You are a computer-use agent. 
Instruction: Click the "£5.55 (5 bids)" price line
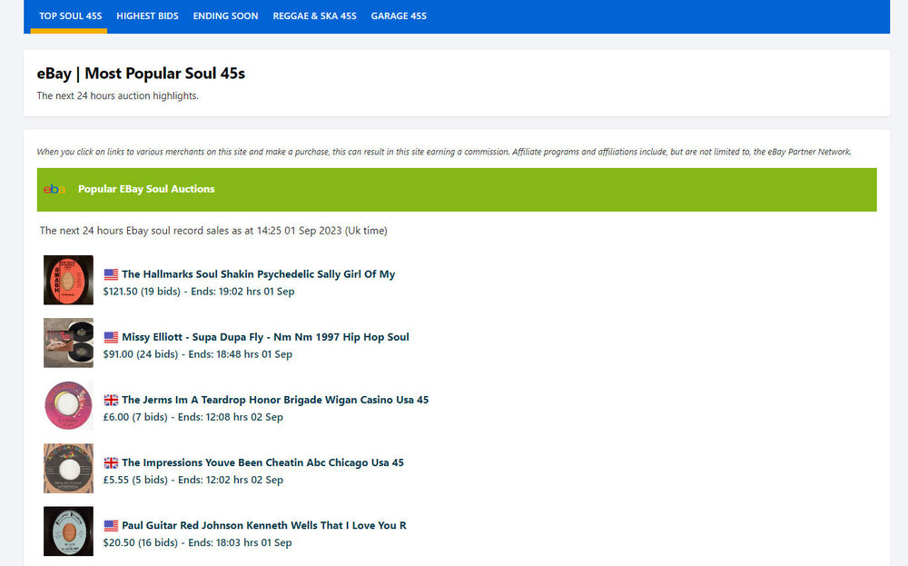coord(192,480)
